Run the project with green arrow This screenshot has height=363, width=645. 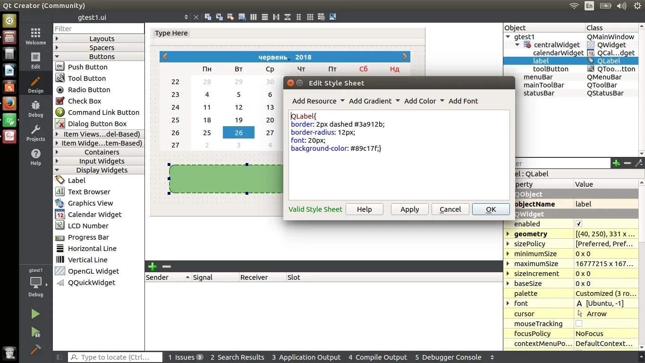pos(35,314)
